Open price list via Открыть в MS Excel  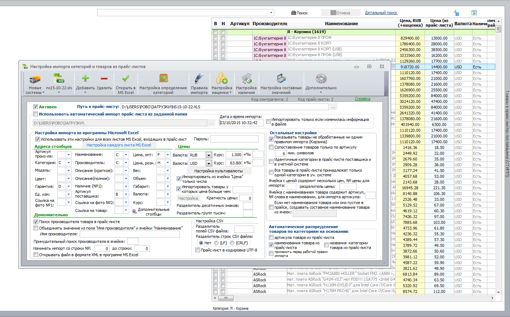[125, 84]
